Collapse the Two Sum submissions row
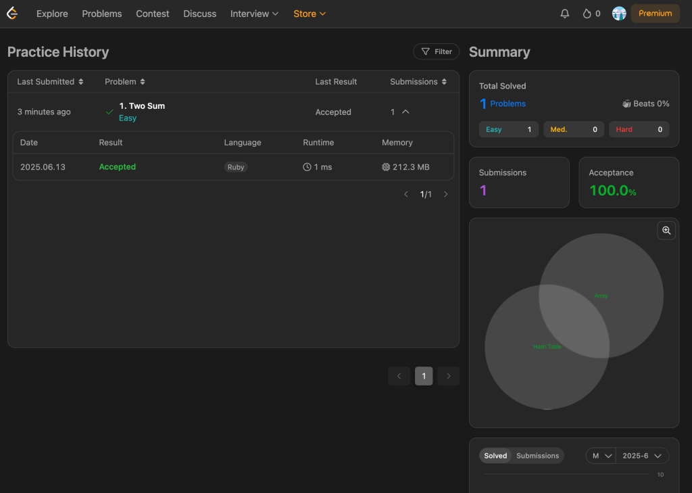This screenshot has width=692, height=493. [405, 112]
